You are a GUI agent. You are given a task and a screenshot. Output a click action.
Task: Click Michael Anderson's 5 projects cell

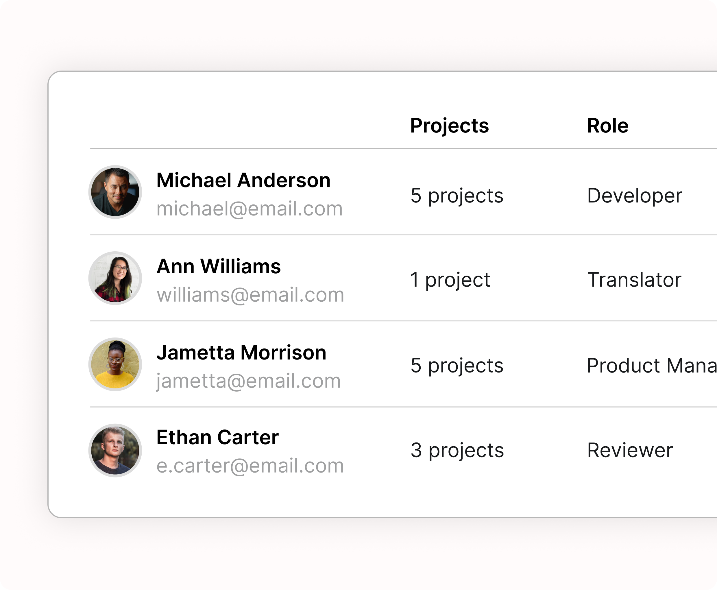(457, 196)
